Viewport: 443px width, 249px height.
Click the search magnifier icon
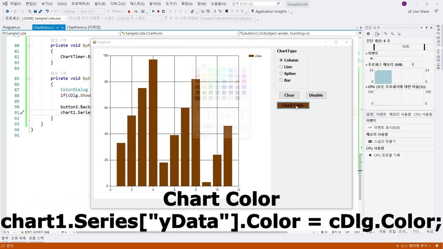pyautogui.click(x=278, y=4)
